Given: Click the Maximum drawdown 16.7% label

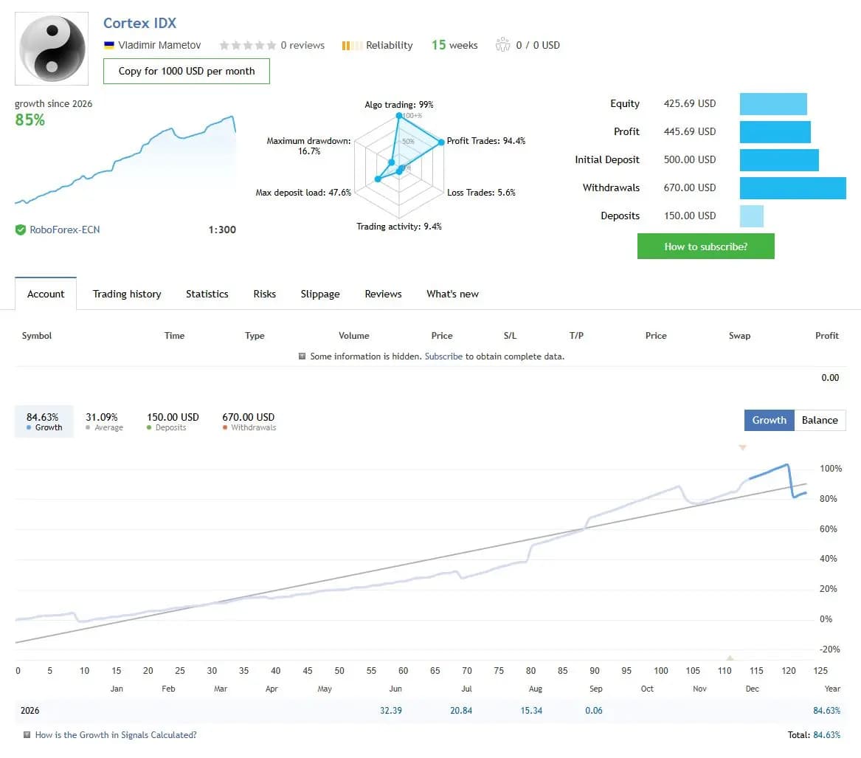Looking at the screenshot, I should pyautogui.click(x=308, y=146).
